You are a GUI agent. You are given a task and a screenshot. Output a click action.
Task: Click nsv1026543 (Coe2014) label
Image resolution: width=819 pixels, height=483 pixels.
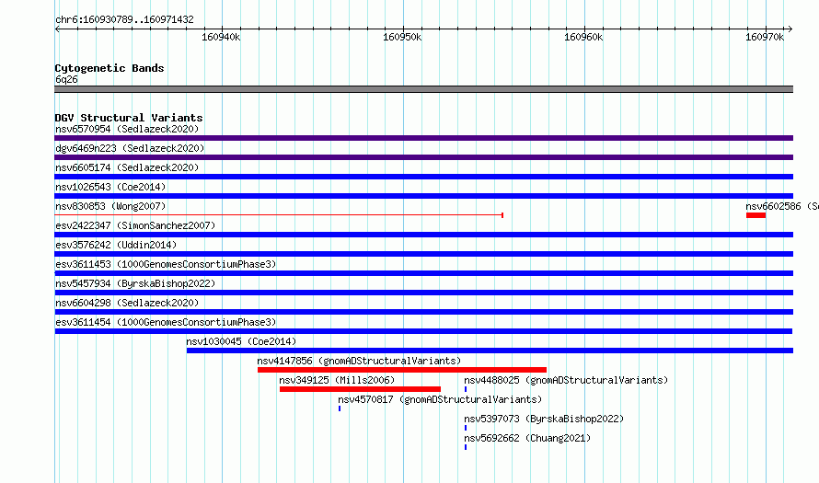pyautogui.click(x=110, y=187)
